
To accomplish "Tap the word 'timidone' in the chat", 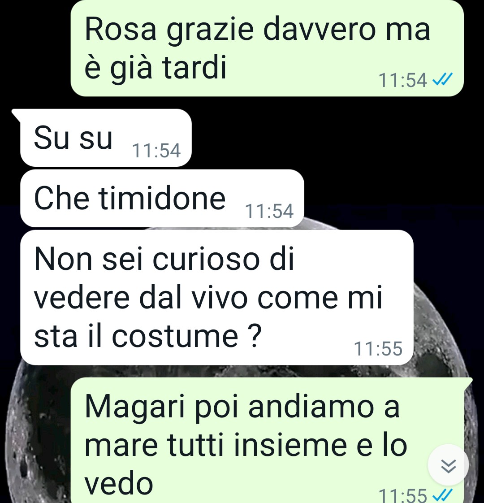I will [162, 198].
